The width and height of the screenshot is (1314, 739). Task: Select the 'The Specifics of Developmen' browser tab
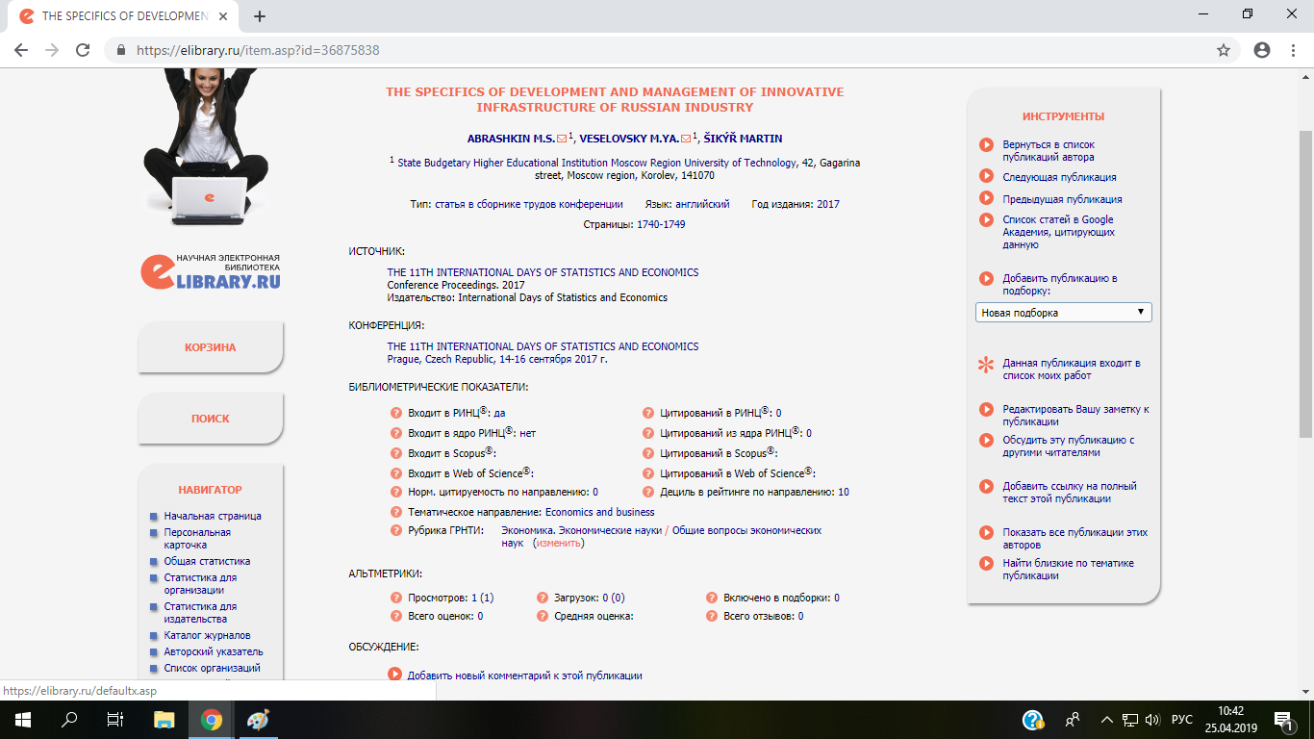[122, 16]
